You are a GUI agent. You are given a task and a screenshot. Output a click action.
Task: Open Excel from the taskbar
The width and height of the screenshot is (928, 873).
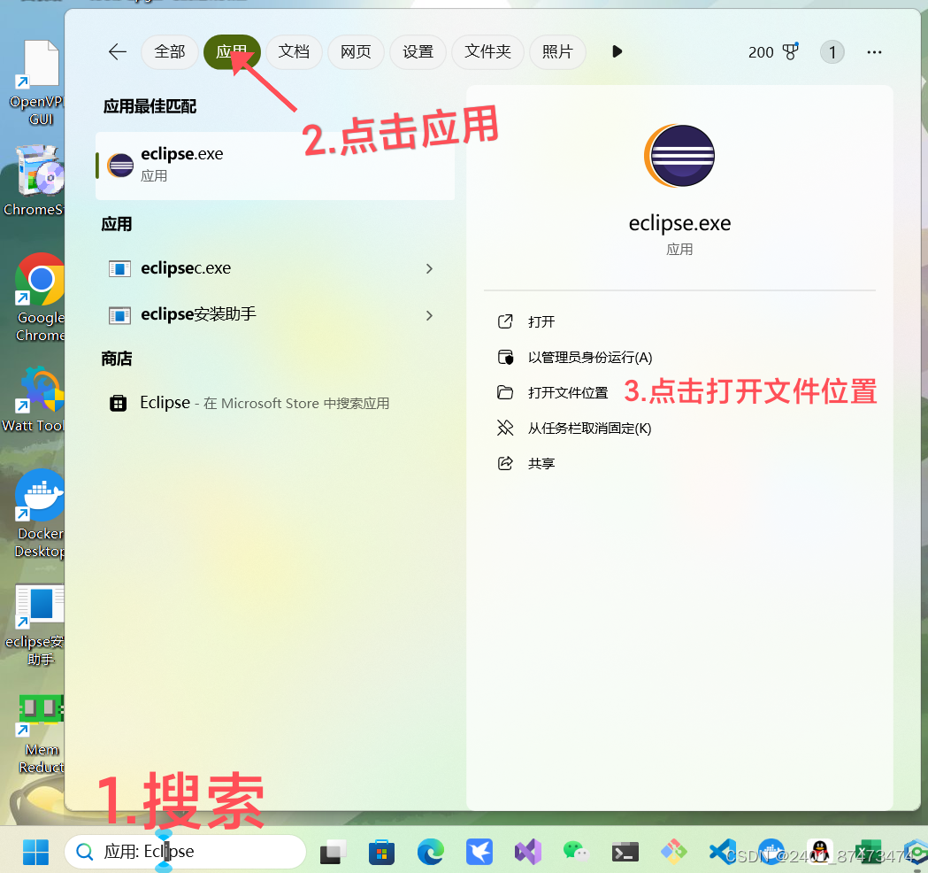point(869,853)
